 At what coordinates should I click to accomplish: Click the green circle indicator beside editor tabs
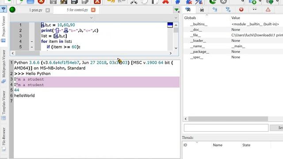click(x=12, y=10)
